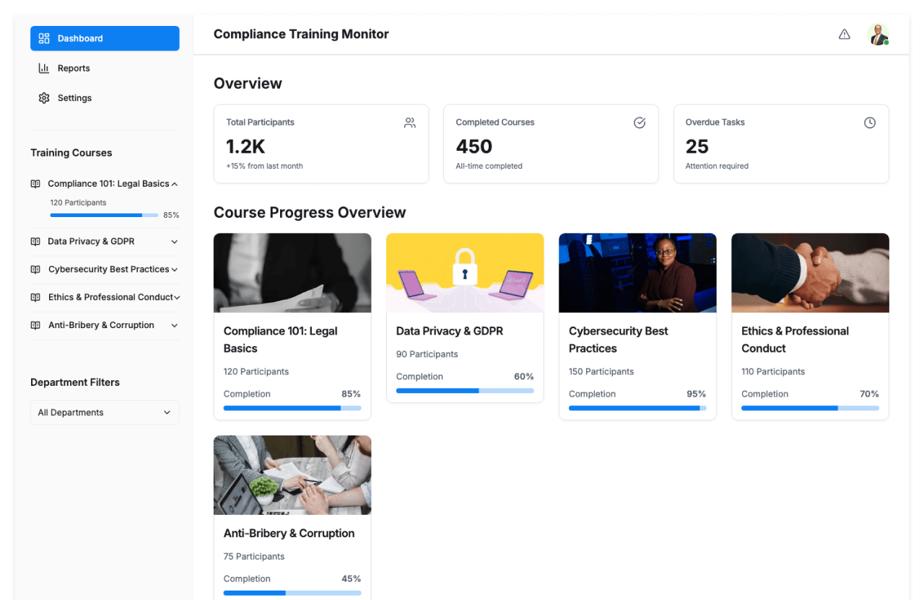This screenshot has width=924, height=600.
Task: Click the Reports bar chart icon
Action: coord(44,69)
